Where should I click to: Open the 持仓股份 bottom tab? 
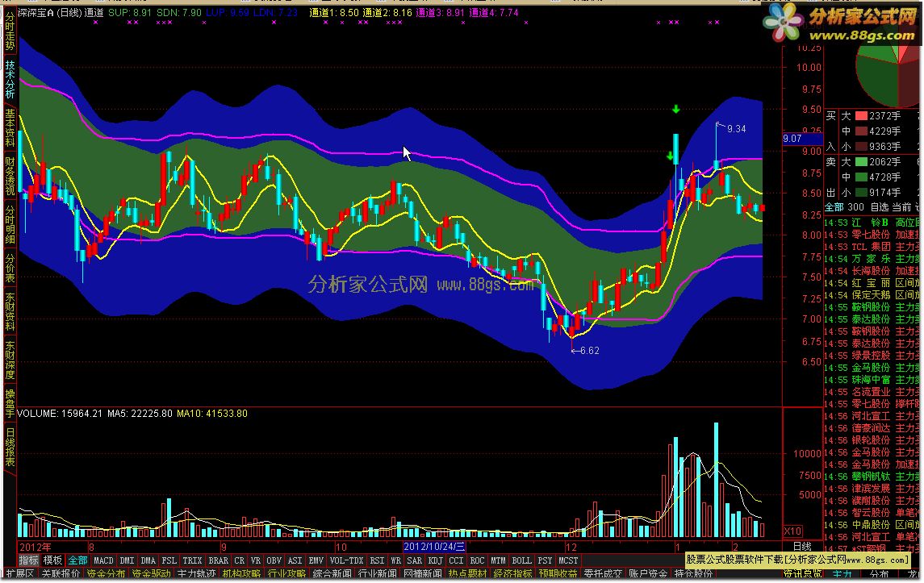click(693, 573)
